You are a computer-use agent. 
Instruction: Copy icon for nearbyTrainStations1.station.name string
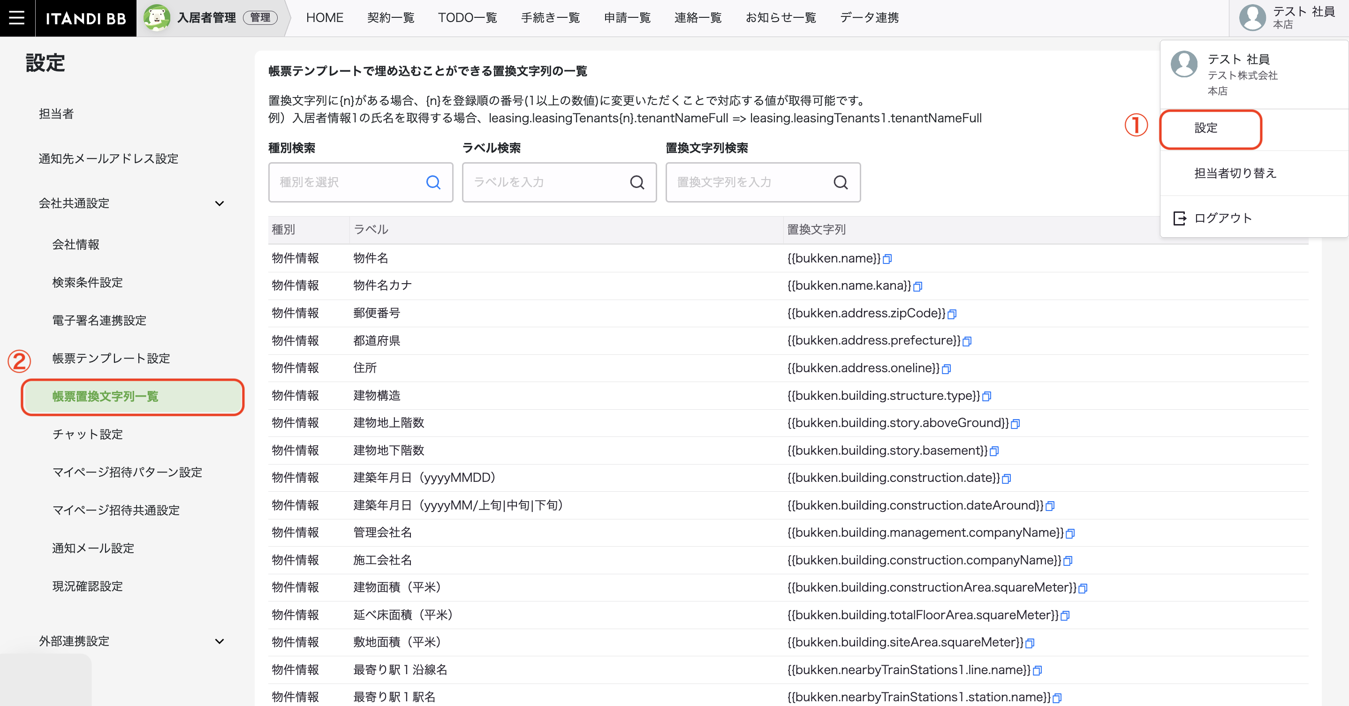click(1057, 698)
